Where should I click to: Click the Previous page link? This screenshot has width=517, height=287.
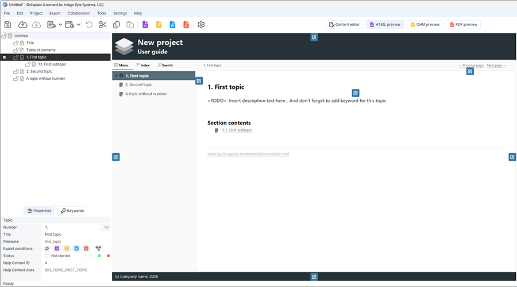coord(471,65)
